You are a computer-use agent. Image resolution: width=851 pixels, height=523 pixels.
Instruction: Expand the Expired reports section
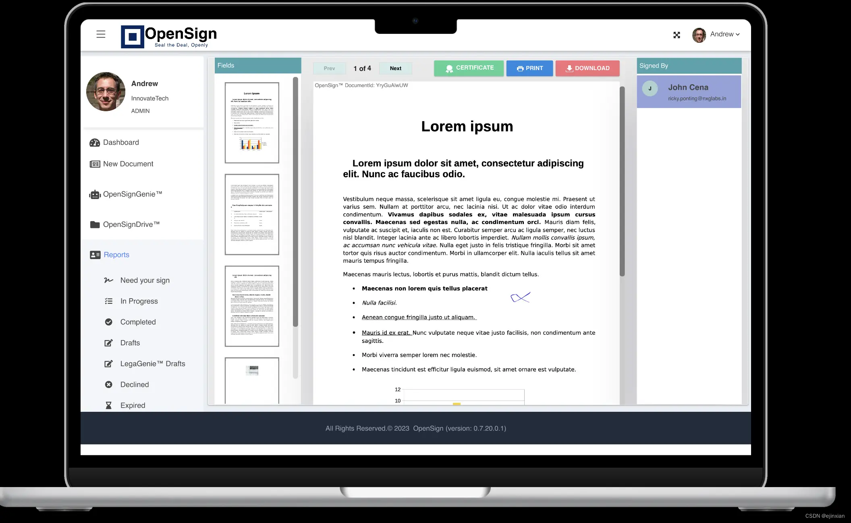click(x=133, y=405)
